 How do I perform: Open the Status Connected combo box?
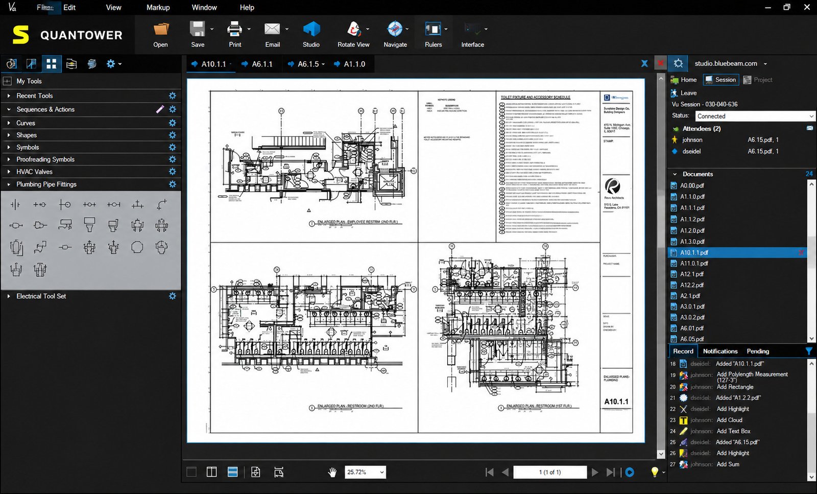[x=755, y=116]
